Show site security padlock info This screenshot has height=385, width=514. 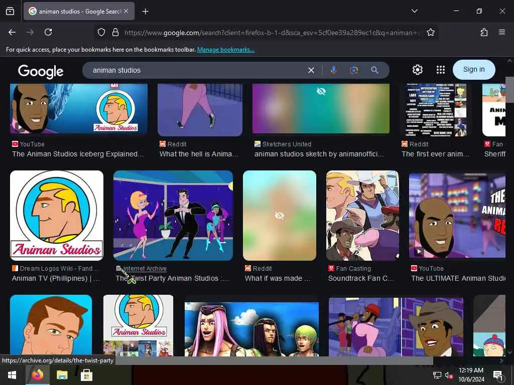[115, 32]
